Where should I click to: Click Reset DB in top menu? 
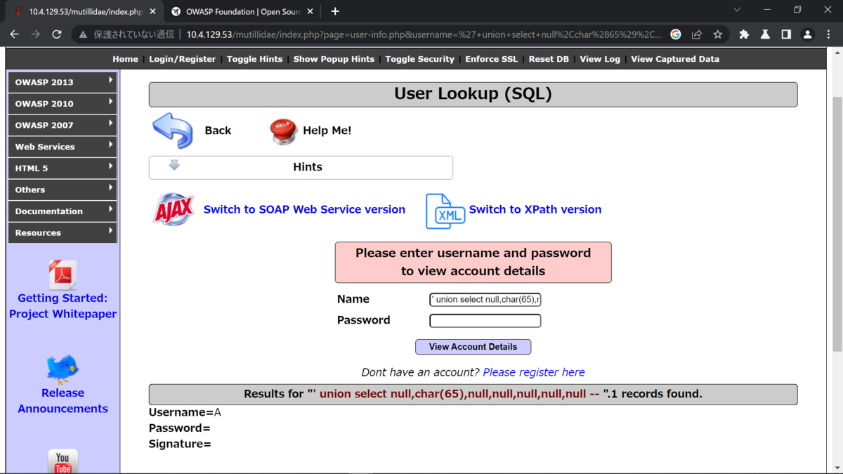549,59
